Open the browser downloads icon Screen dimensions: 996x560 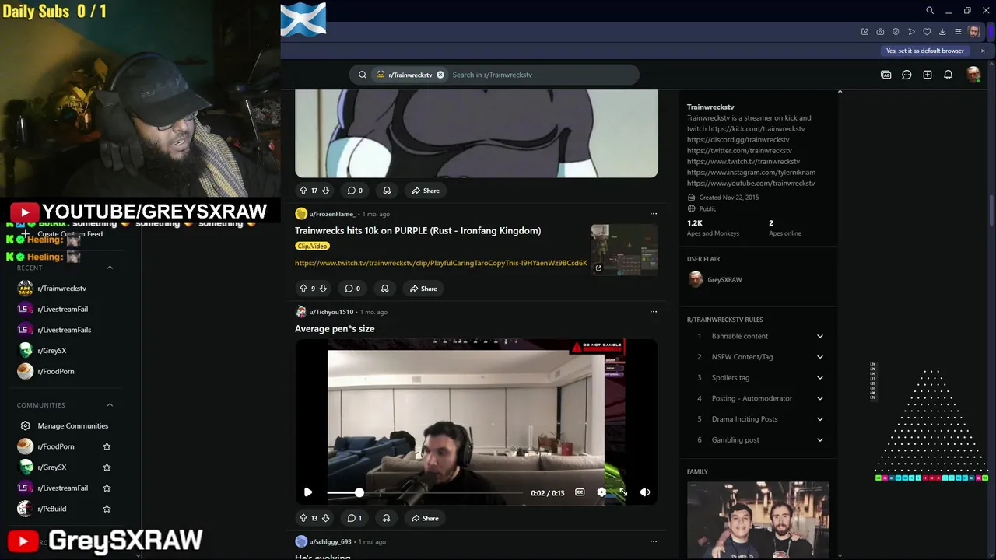(x=942, y=32)
